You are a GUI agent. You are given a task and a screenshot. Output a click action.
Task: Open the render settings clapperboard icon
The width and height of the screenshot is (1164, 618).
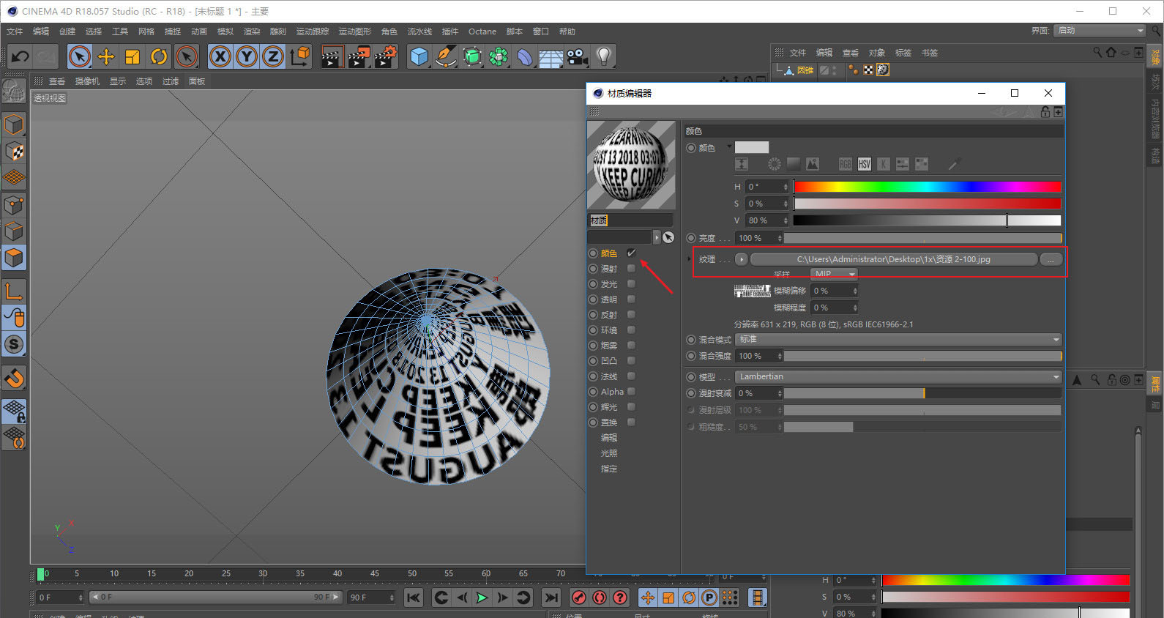coord(386,56)
